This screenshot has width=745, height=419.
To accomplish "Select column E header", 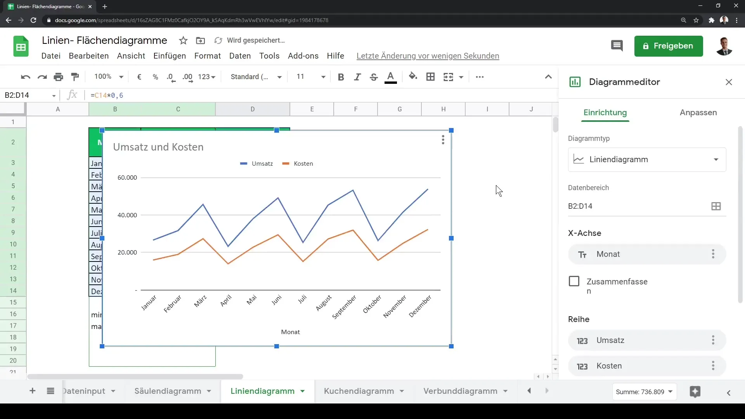I will pos(312,109).
